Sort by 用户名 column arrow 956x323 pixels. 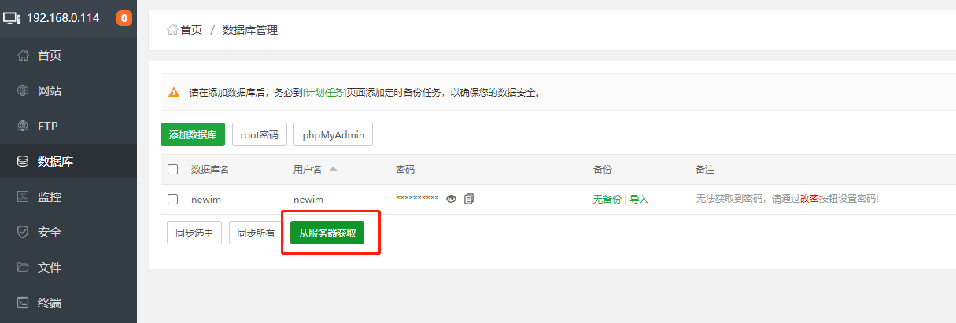click(333, 169)
